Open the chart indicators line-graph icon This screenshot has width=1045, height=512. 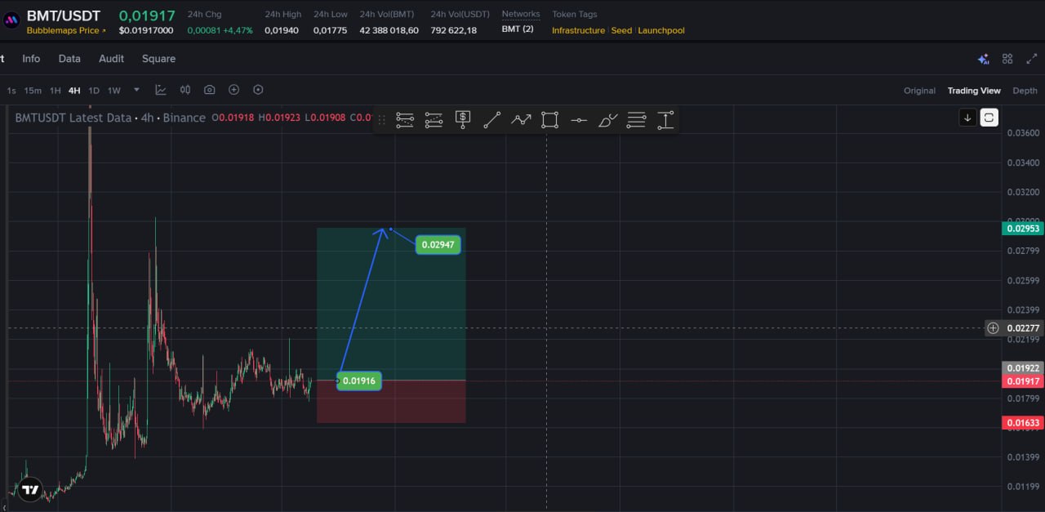(161, 90)
